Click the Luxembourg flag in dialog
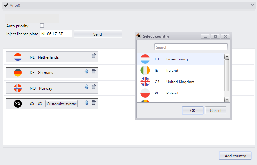 pyautogui.click(x=145, y=59)
